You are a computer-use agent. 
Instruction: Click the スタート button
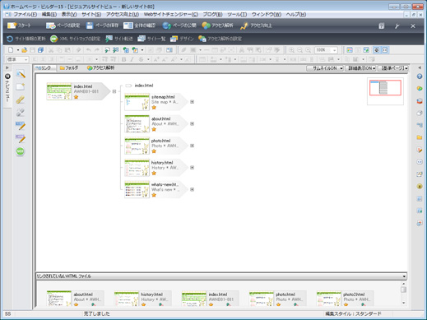[x=19, y=26]
